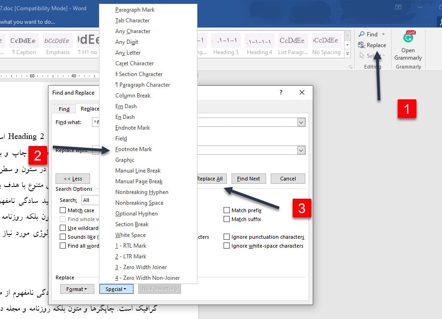Click the Replace All button

pos(211,179)
